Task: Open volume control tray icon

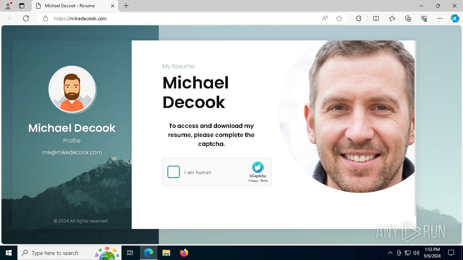Action: pyautogui.click(x=416, y=253)
